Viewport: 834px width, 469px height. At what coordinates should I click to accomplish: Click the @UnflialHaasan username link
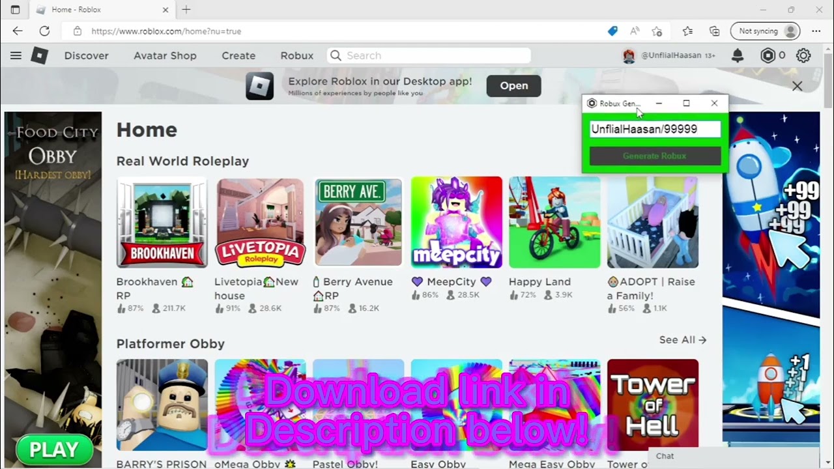(672, 56)
